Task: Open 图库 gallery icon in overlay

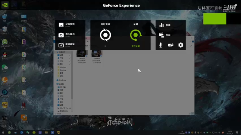Action: pos(161,35)
